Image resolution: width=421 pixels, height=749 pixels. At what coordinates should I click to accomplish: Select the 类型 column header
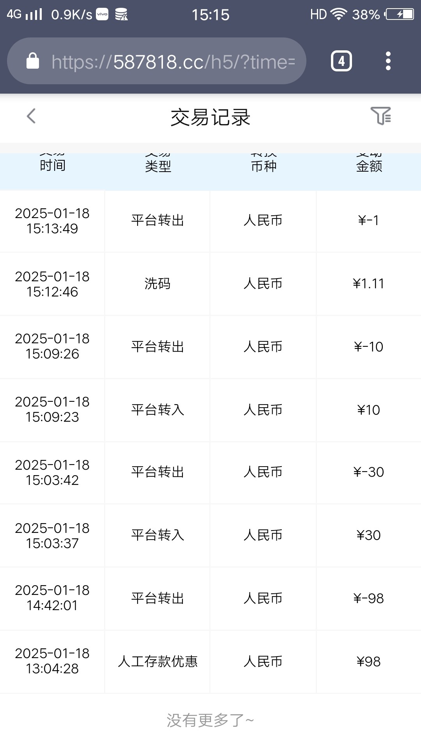point(158,166)
